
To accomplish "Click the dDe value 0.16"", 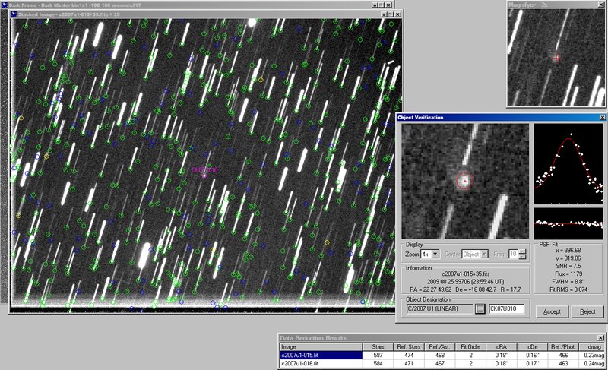I will point(532,356).
